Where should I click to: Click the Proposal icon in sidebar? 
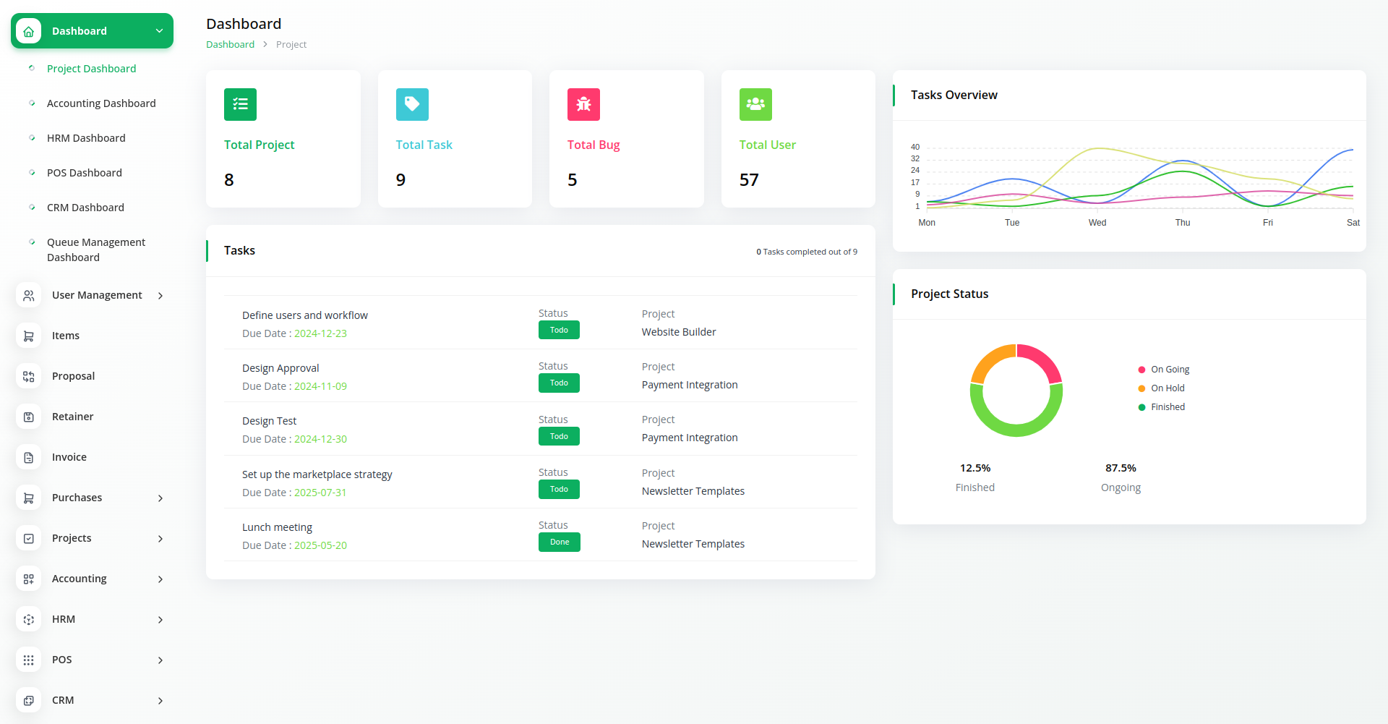point(29,376)
